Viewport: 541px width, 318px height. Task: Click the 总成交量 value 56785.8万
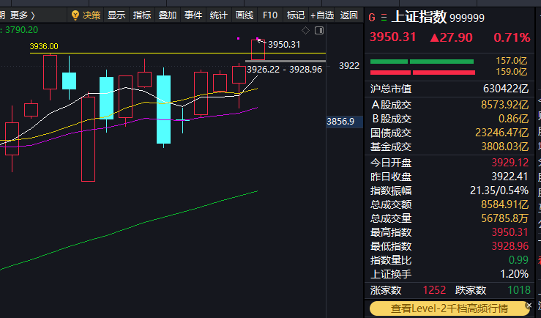(505, 218)
